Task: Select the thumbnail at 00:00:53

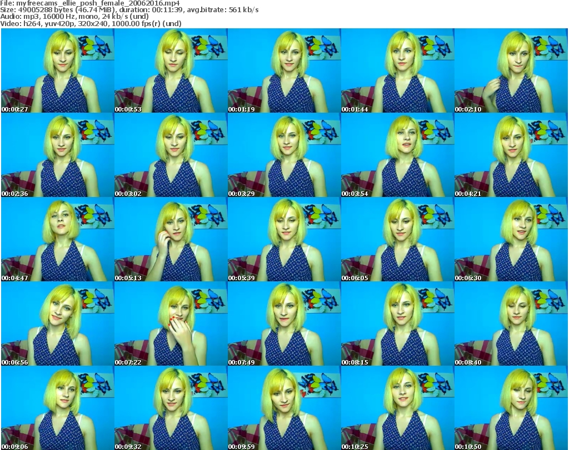Action: point(171,70)
